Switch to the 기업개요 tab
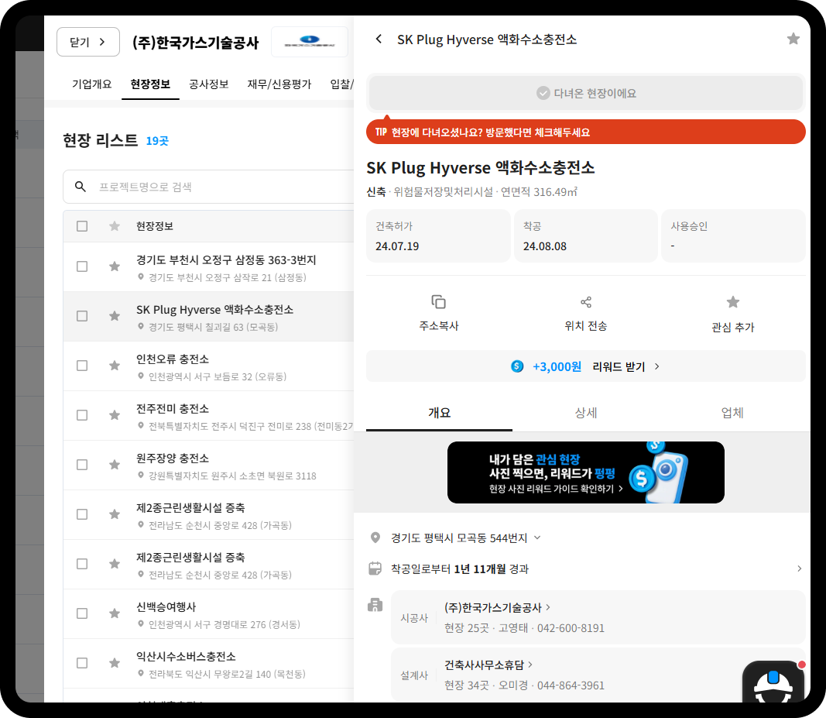This screenshot has height=718, width=826. (91, 84)
